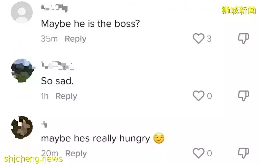The height and width of the screenshot is (165, 261).
Task: Open the username above "maybe hes really hungry"
Action: [45, 124]
